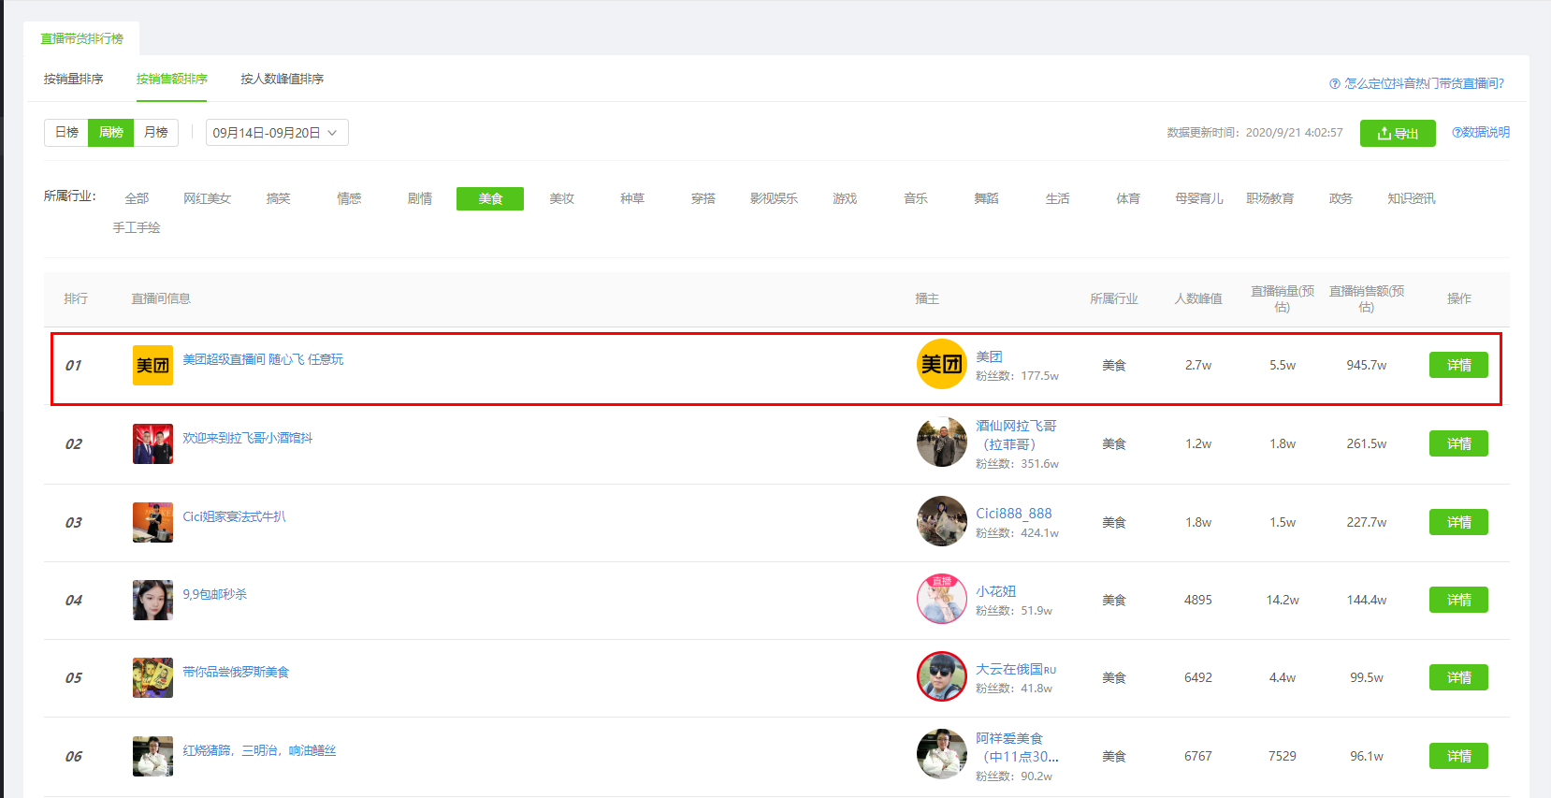Select the 日榜 ranking period
The height and width of the screenshot is (798, 1551).
click(x=66, y=132)
